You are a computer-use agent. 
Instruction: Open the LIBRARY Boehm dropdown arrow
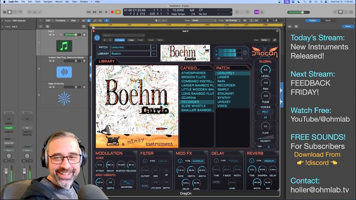pyautogui.click(x=154, y=54)
